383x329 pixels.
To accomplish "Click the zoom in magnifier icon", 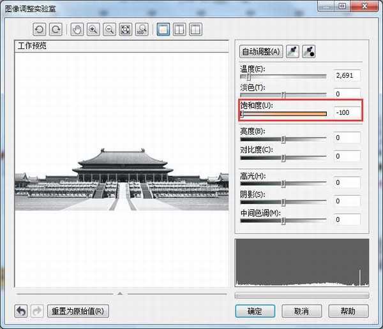I will point(93,29).
